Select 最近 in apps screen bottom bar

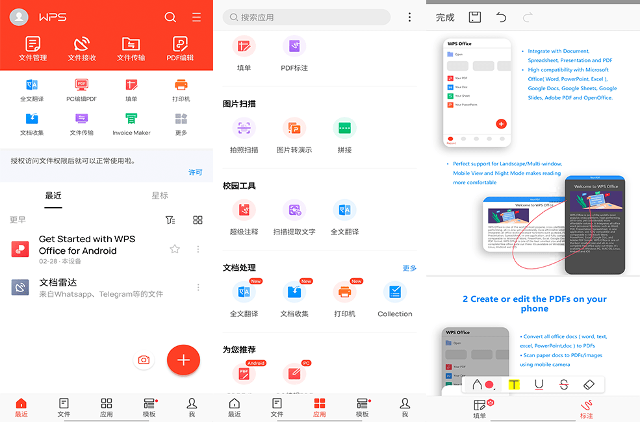[235, 408]
